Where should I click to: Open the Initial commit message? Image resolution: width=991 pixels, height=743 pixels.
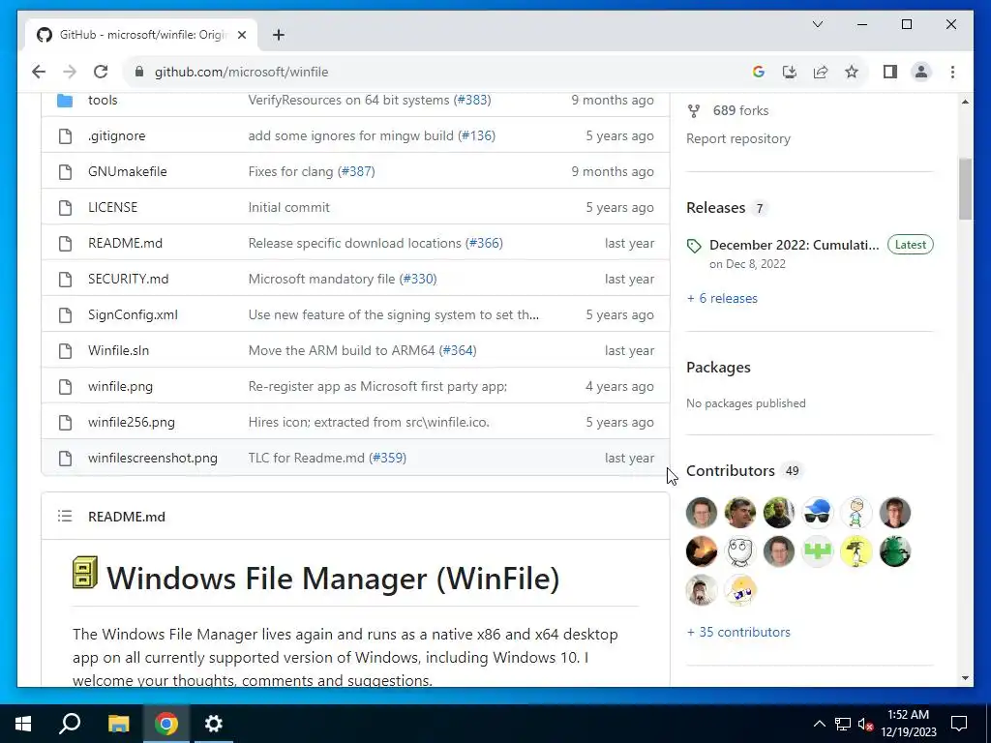tap(288, 207)
